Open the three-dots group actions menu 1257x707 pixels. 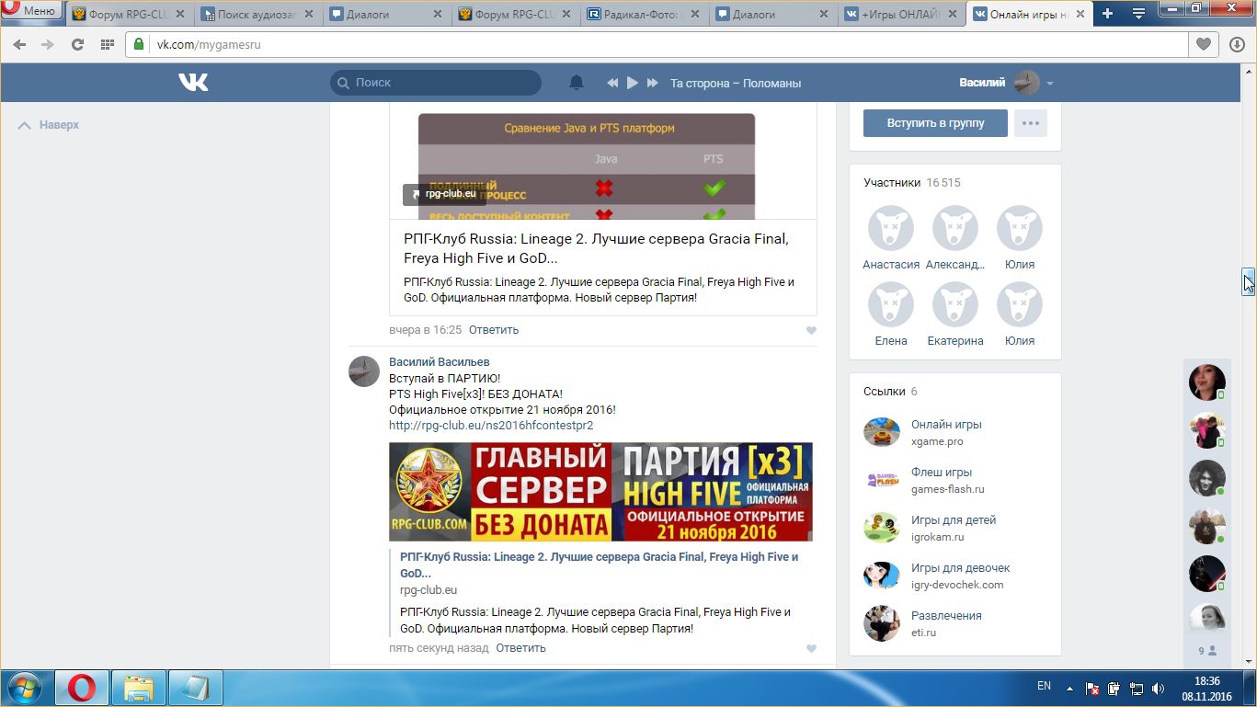pyautogui.click(x=1031, y=123)
